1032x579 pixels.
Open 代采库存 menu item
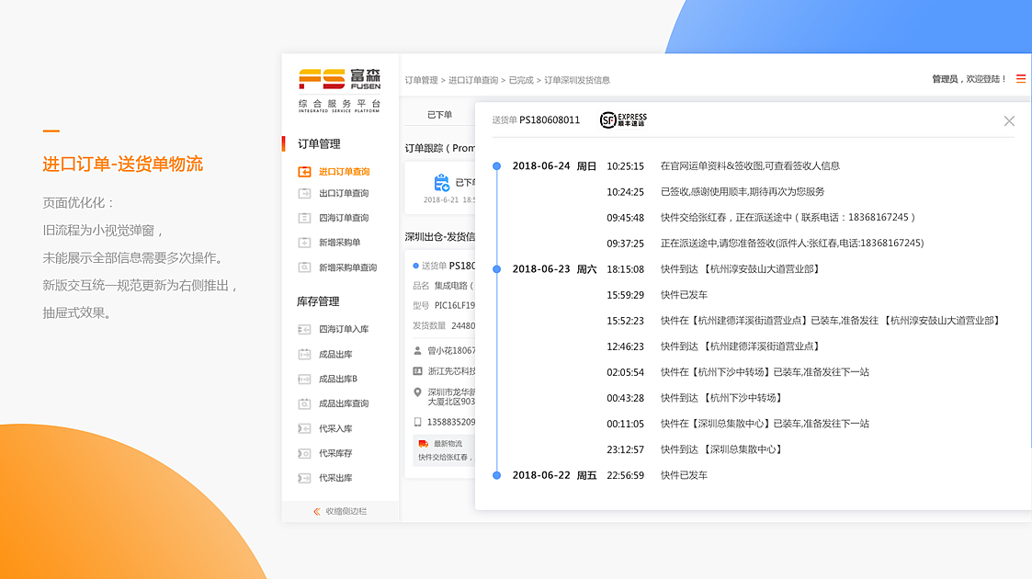[x=335, y=453]
